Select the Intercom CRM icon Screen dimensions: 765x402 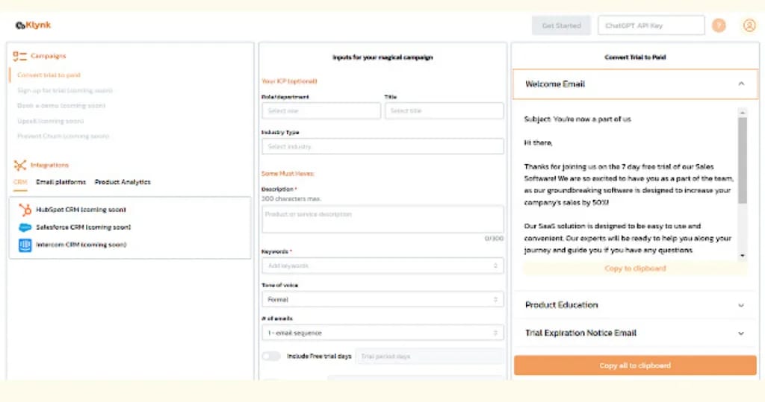point(25,245)
